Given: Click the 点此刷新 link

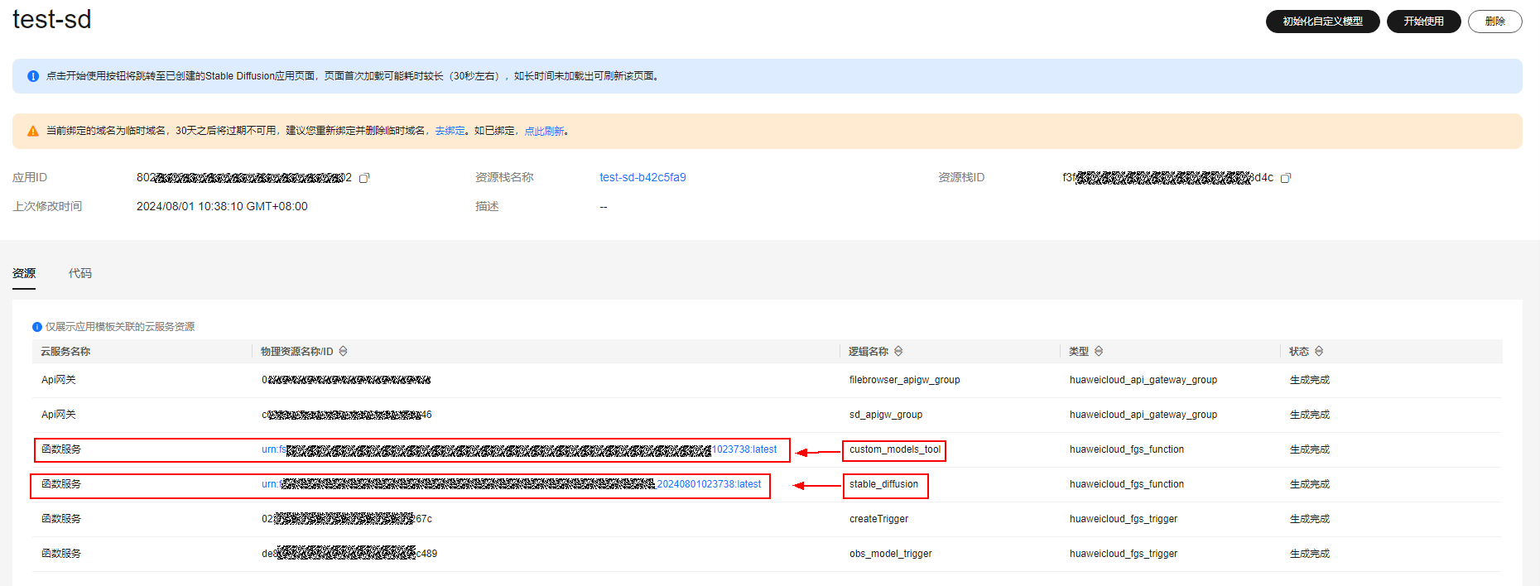Looking at the screenshot, I should 544,132.
